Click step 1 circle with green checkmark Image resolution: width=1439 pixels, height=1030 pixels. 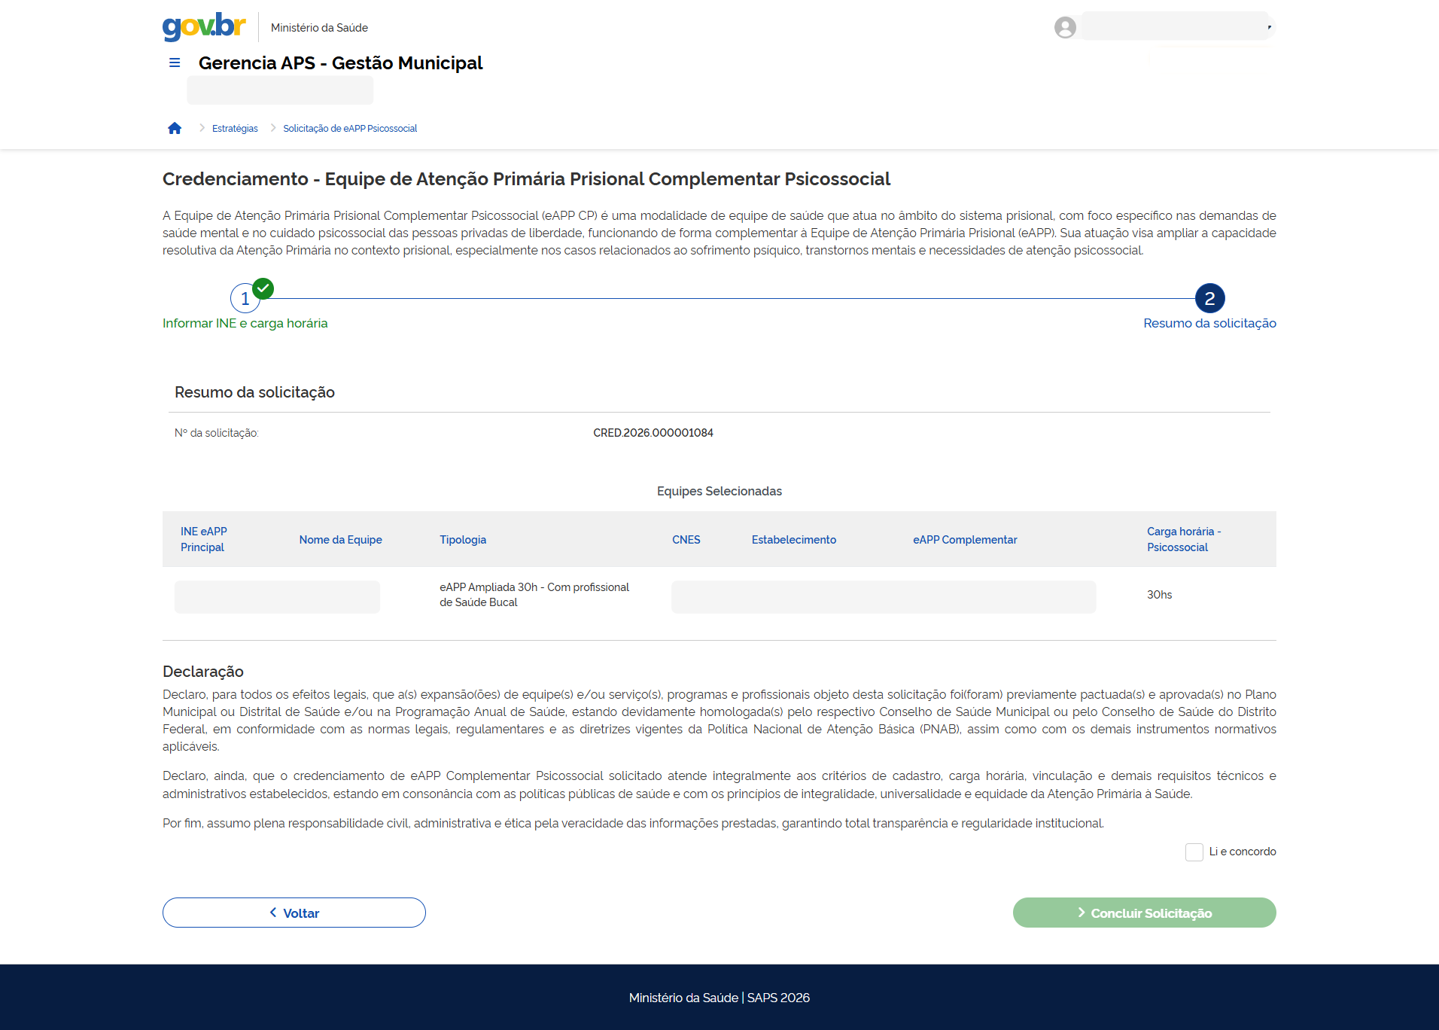click(x=245, y=299)
